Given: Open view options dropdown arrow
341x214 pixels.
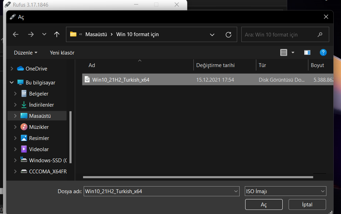Looking at the screenshot, I should tap(293, 52).
